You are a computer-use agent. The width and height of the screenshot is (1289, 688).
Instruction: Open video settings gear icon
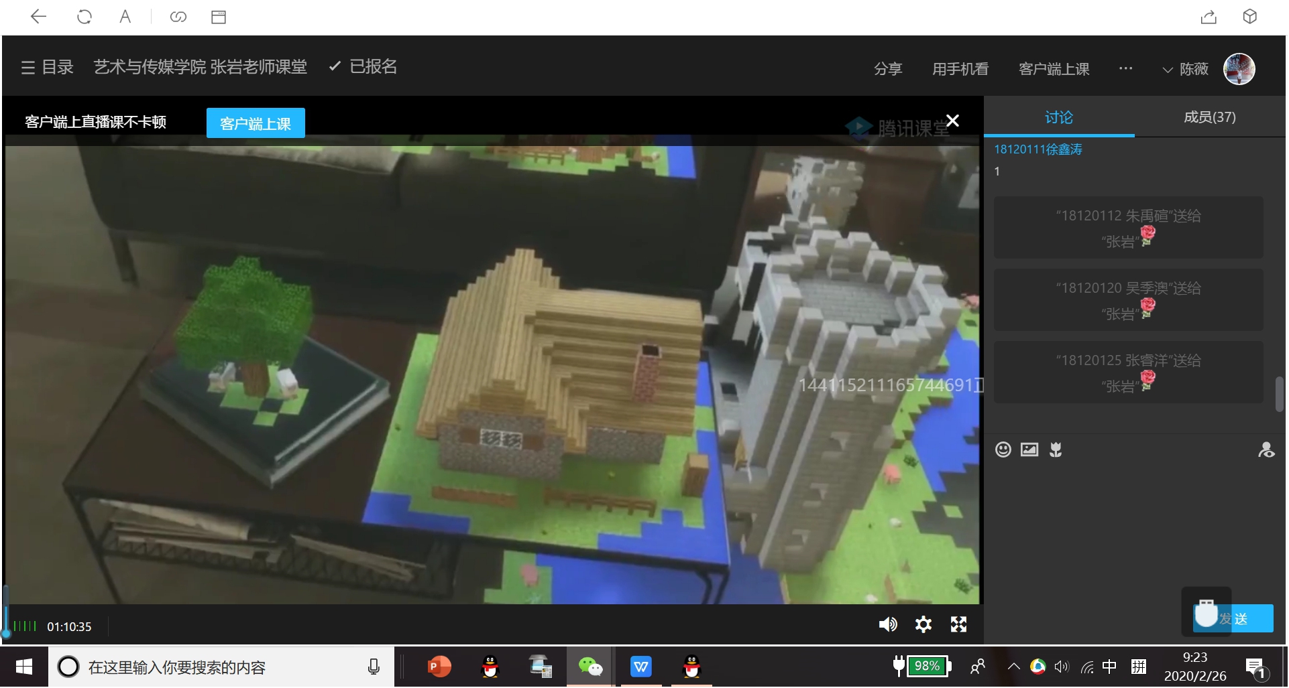[923, 625]
